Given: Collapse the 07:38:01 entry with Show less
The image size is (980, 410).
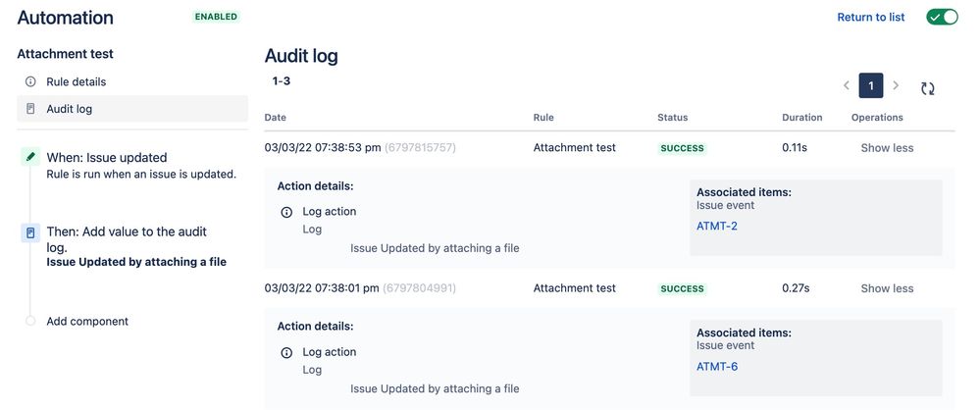Looking at the screenshot, I should click(x=887, y=288).
